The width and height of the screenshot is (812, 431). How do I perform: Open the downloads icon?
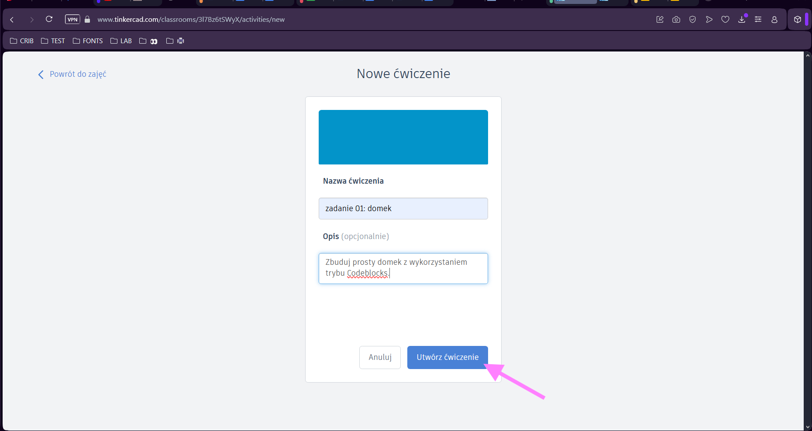point(742,20)
